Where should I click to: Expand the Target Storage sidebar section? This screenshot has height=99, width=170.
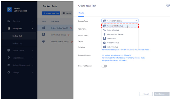coord(33,58)
